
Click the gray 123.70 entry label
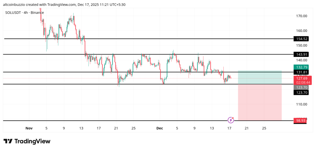click(x=301, y=87)
